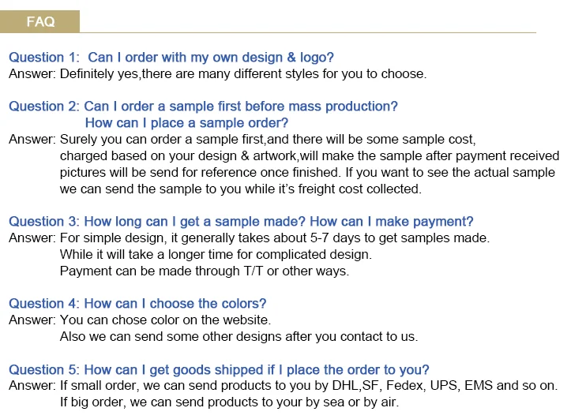Viewport: 571px width, 419px height.
Task: Click the line about complicated design taking longer
Action: pyautogui.click(x=216, y=255)
